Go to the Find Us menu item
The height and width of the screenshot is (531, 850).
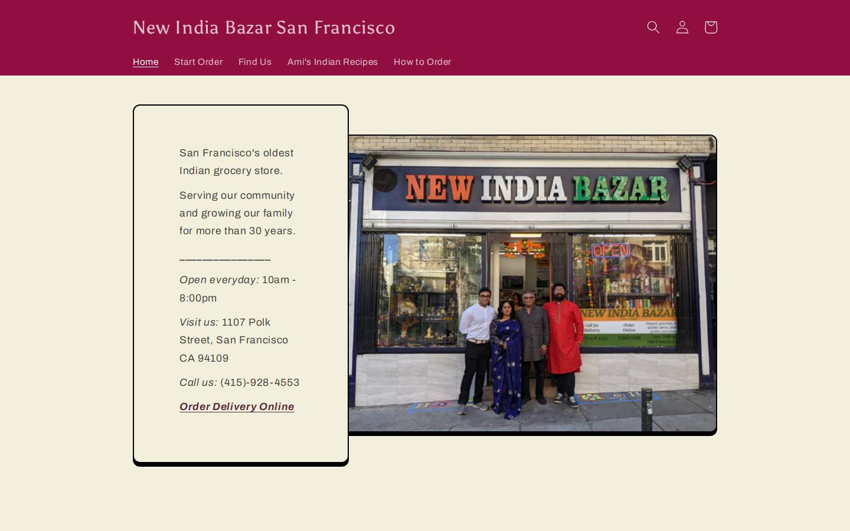[x=255, y=62]
